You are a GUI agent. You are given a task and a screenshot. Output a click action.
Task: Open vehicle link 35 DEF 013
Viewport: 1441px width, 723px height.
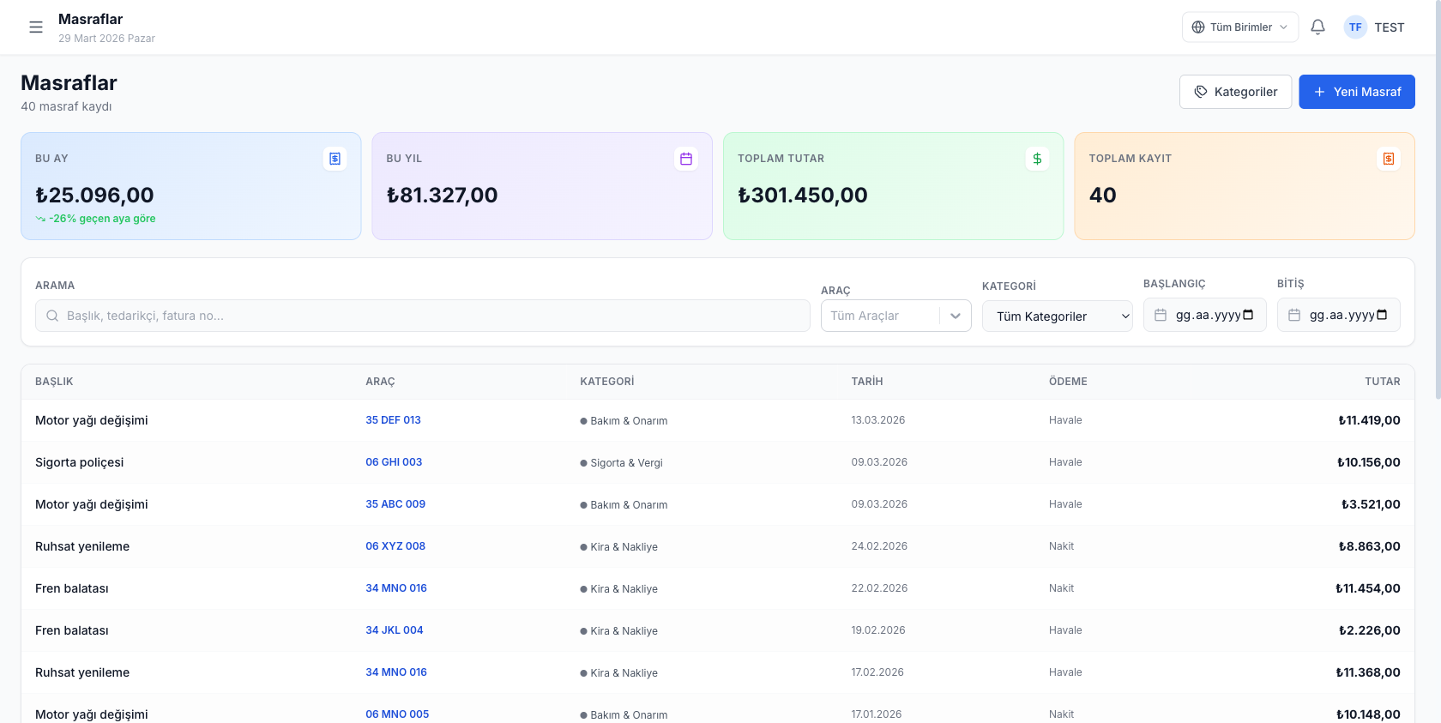393,420
